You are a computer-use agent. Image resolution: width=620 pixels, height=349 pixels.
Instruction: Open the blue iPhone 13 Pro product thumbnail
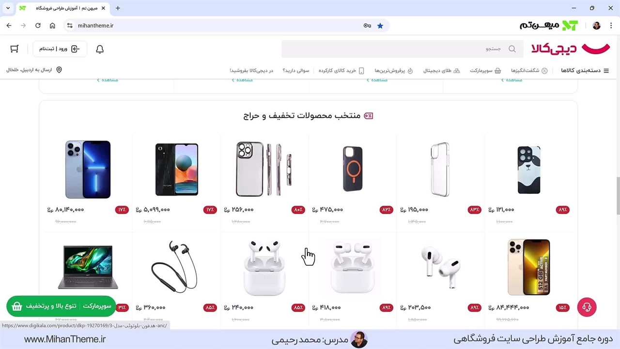88,169
